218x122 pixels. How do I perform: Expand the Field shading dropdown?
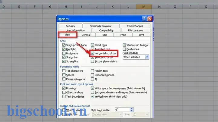147,57
